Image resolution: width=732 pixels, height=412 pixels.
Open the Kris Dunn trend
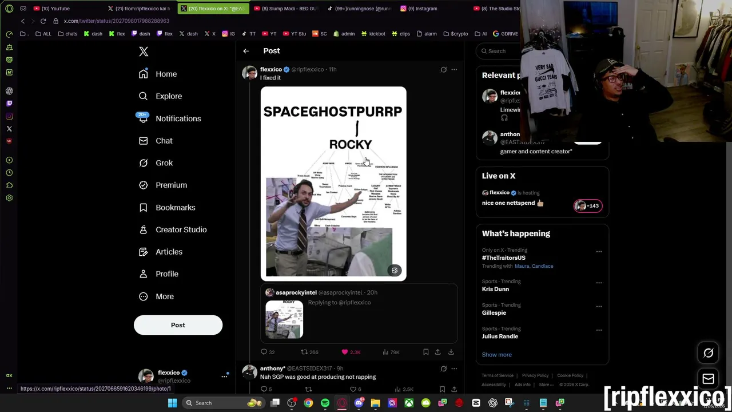495,289
